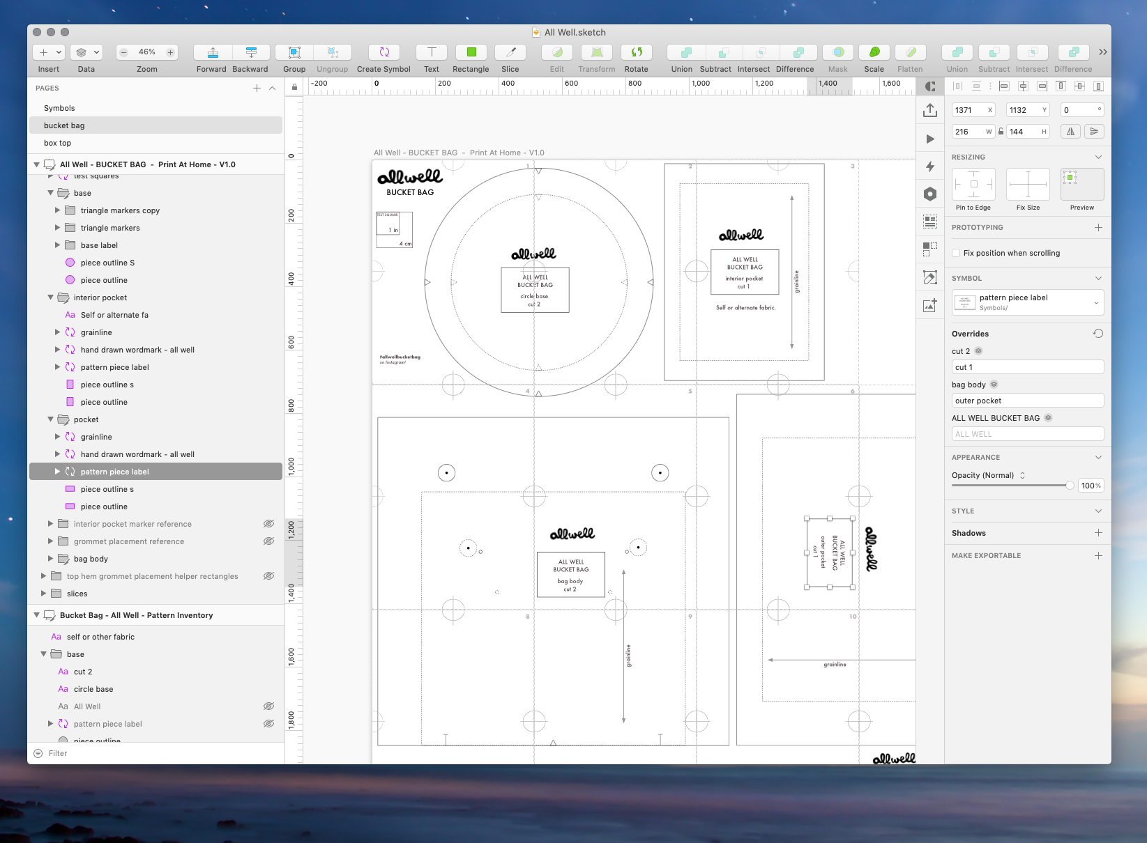The height and width of the screenshot is (843, 1147).
Task: Select the Text tool in toolbar
Action: point(432,52)
